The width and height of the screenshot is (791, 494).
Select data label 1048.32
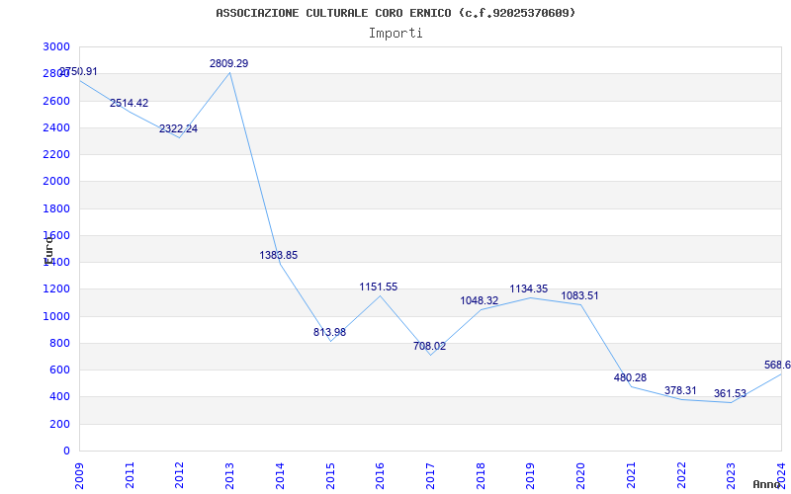tap(480, 300)
